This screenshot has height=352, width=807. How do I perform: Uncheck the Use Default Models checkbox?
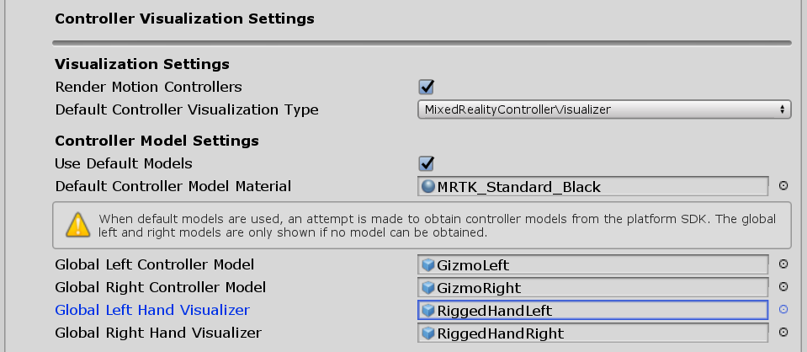(x=427, y=163)
